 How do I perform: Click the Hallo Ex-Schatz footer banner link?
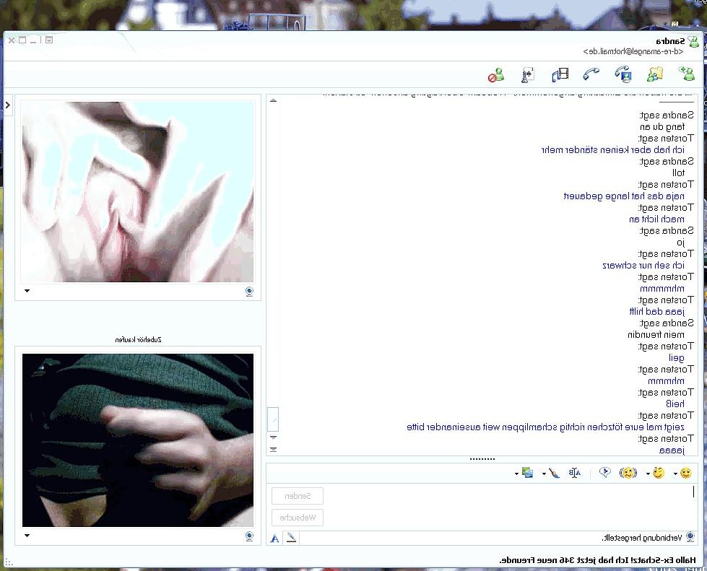[x=598, y=560]
